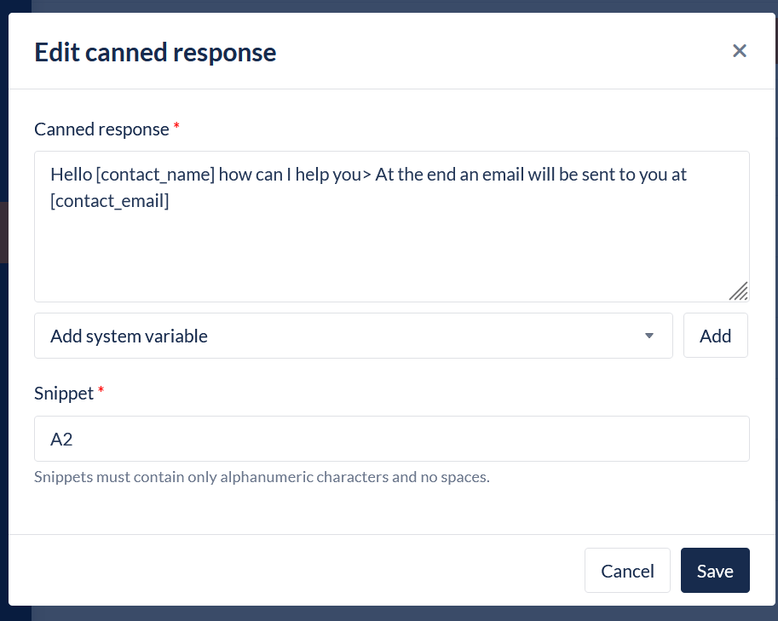
Task: Close the Edit canned response dialog
Action: [740, 51]
